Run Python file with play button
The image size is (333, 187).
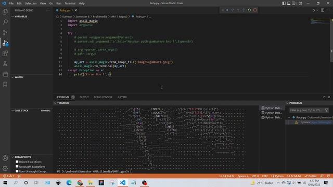(x=313, y=10)
